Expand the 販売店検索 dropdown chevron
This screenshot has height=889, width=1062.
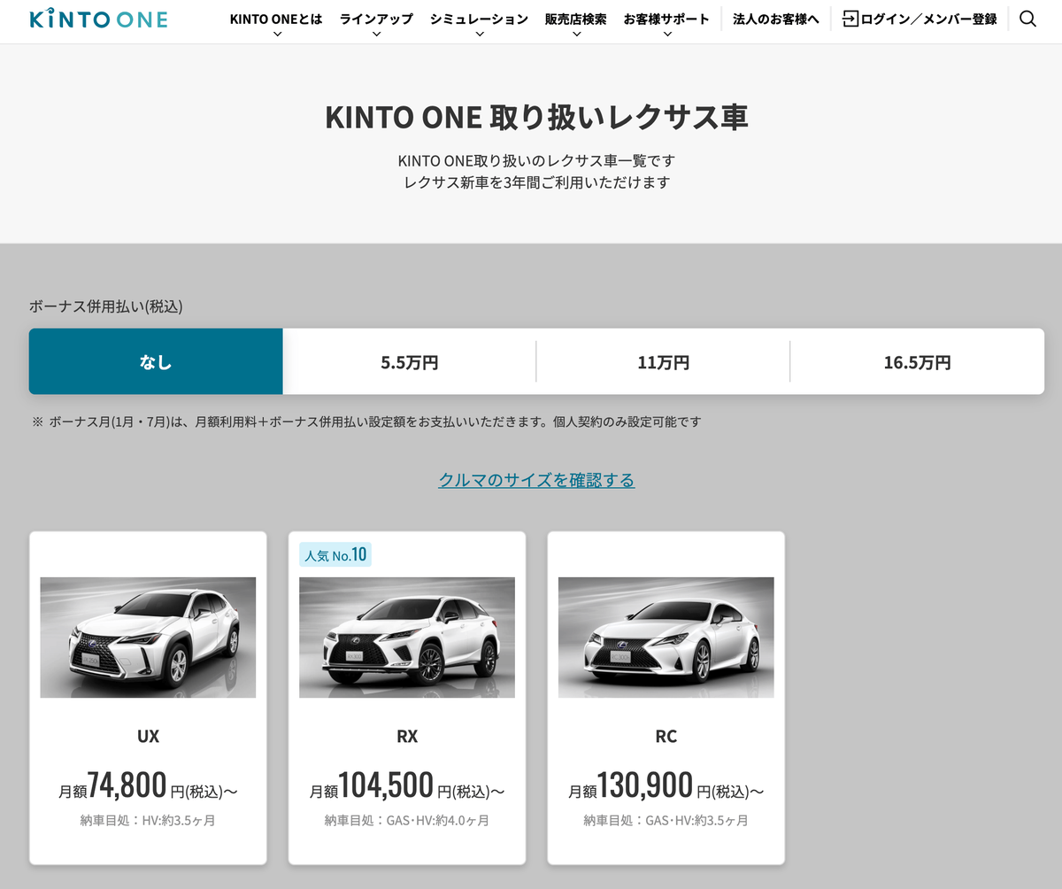(576, 34)
